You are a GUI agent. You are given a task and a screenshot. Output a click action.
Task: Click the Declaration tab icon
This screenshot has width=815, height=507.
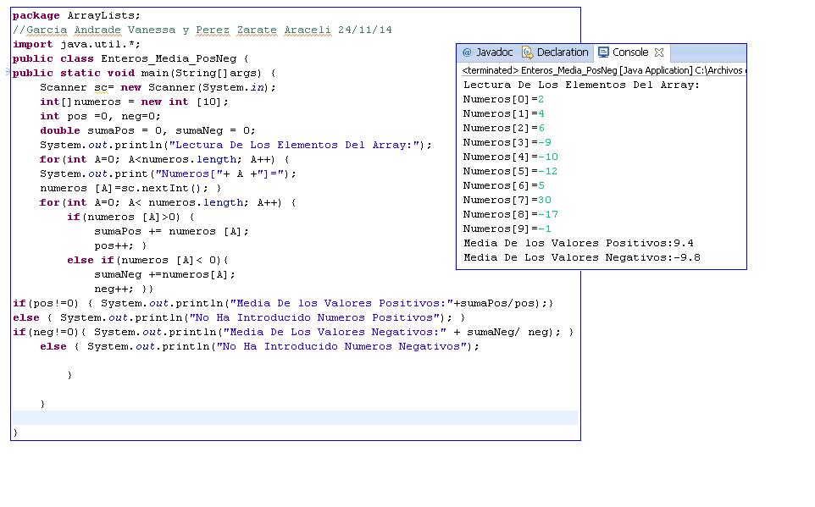(527, 52)
